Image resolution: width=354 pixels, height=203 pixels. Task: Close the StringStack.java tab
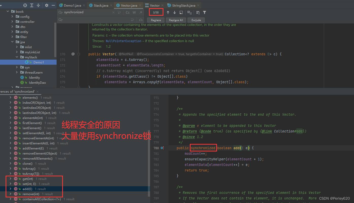coord(198,5)
